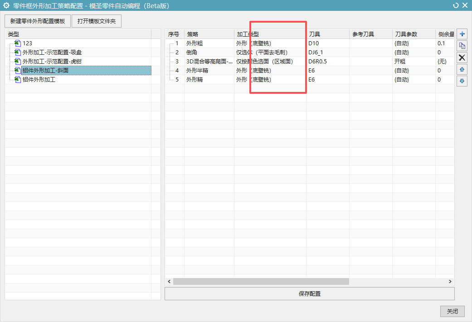The width and height of the screenshot is (472, 322).
Task: Click the 保存配置 button
Action: pyautogui.click(x=309, y=294)
